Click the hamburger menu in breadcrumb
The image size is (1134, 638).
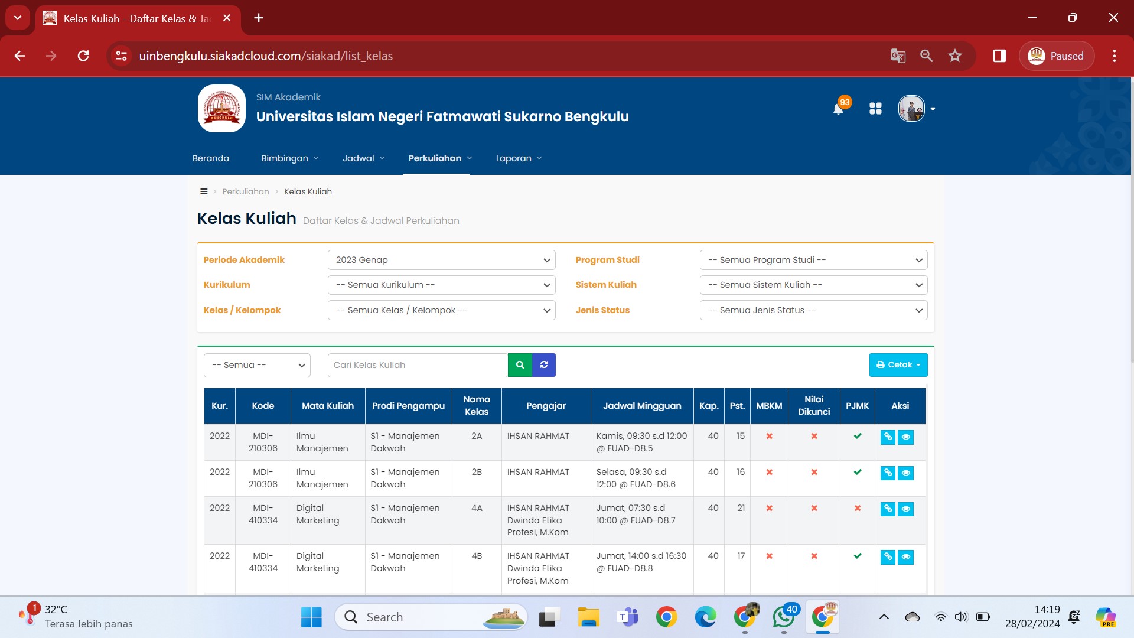click(x=204, y=191)
